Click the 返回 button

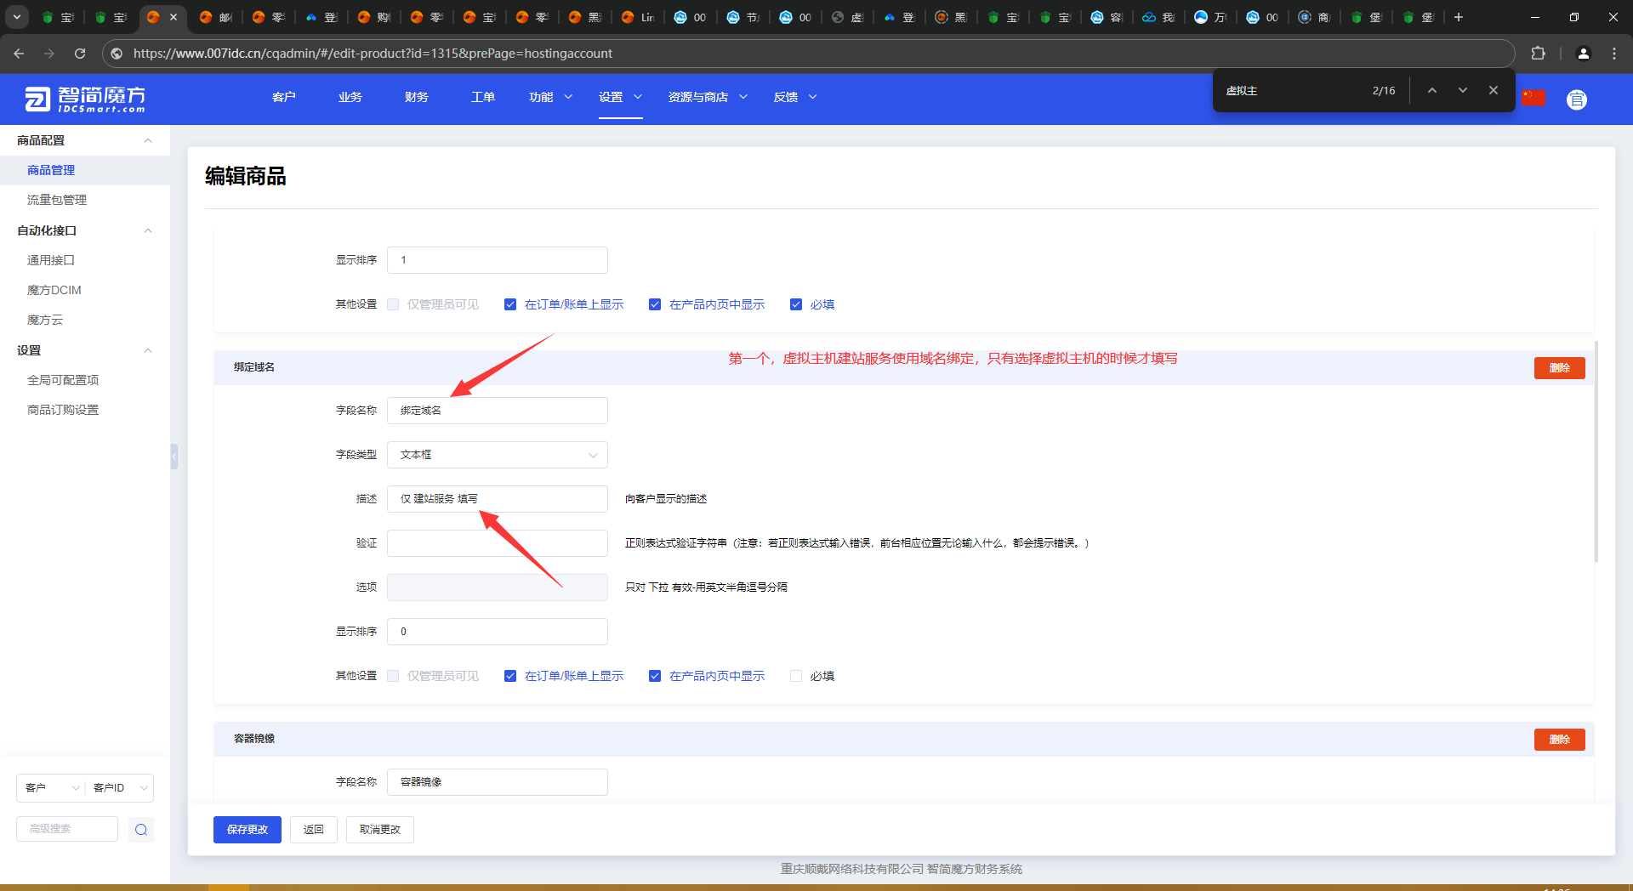(314, 830)
